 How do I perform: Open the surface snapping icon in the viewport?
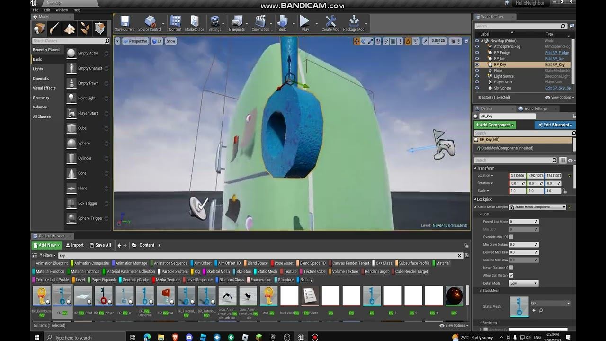tap(385, 41)
